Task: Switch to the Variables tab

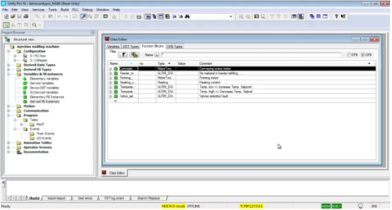Action: (x=113, y=47)
